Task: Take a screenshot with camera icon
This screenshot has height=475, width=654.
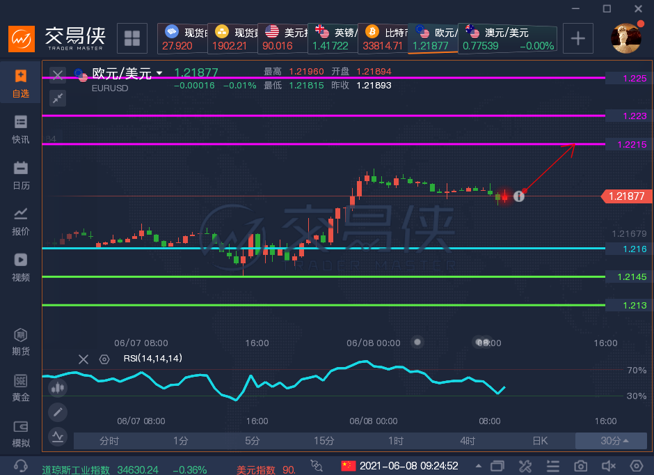Action: coord(580,466)
